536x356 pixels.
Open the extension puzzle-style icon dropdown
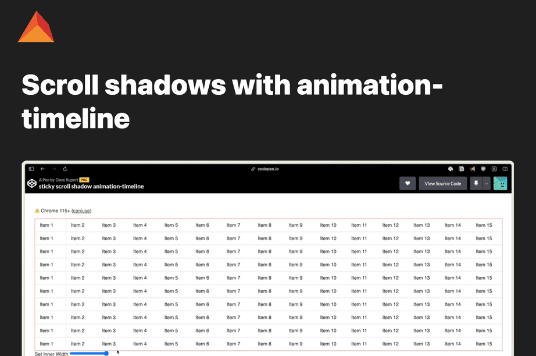(x=460, y=169)
